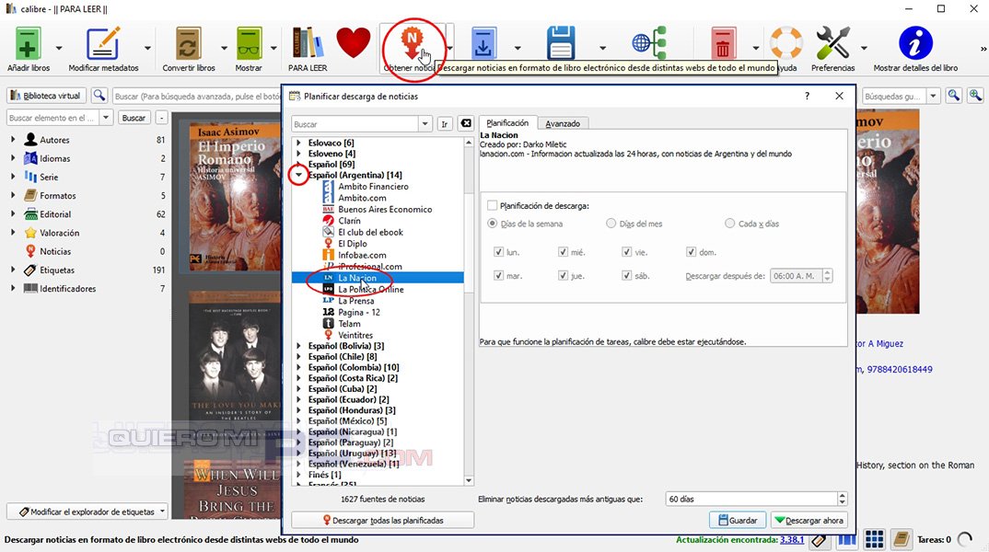This screenshot has height=552, width=989.
Task: Select Días del mes radio button
Action: coord(611,223)
